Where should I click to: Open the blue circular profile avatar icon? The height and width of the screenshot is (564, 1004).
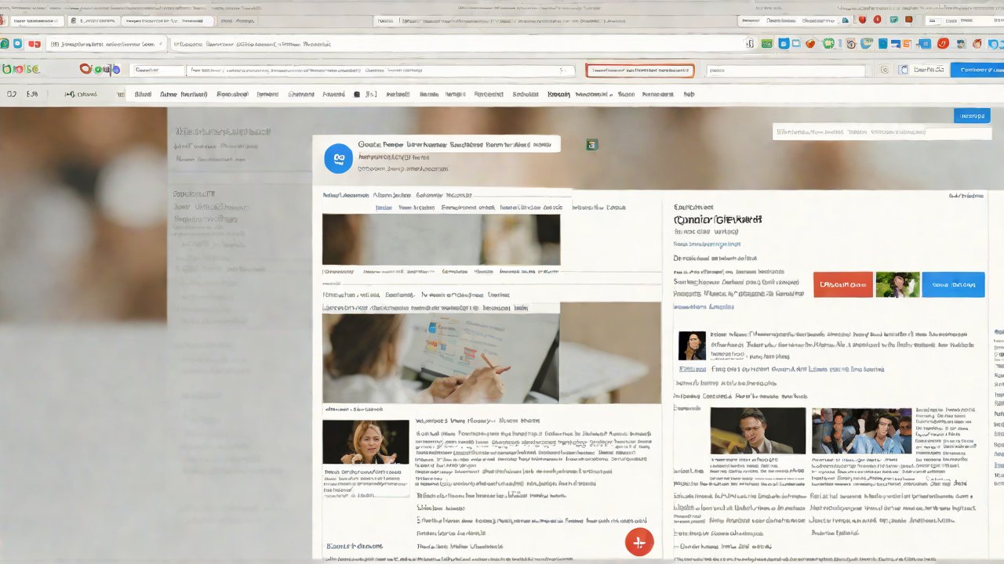tap(339, 158)
